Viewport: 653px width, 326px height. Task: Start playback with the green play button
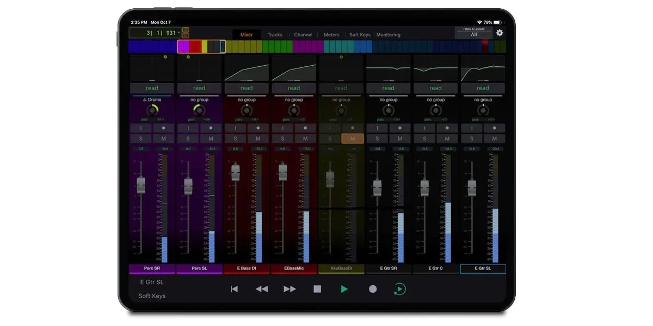[344, 289]
